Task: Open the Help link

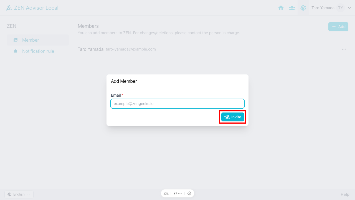Action: pos(345,194)
